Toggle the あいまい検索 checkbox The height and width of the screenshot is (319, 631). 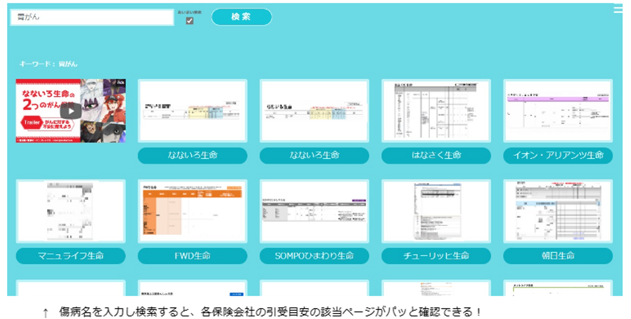pos(190,21)
